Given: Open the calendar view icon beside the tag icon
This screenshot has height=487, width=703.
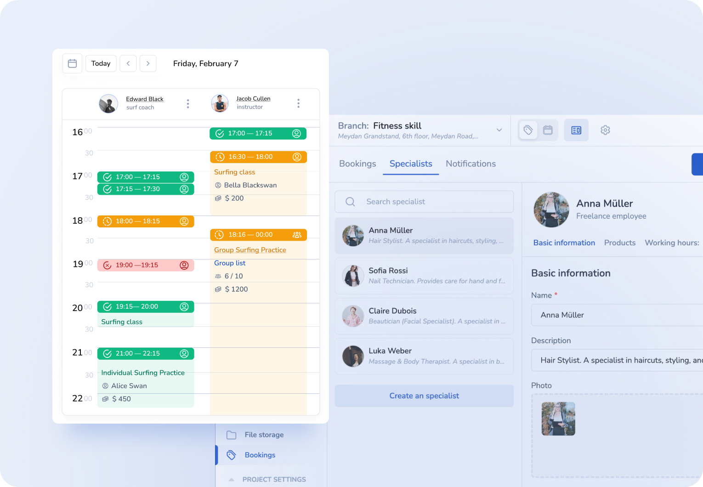Looking at the screenshot, I should coord(548,130).
